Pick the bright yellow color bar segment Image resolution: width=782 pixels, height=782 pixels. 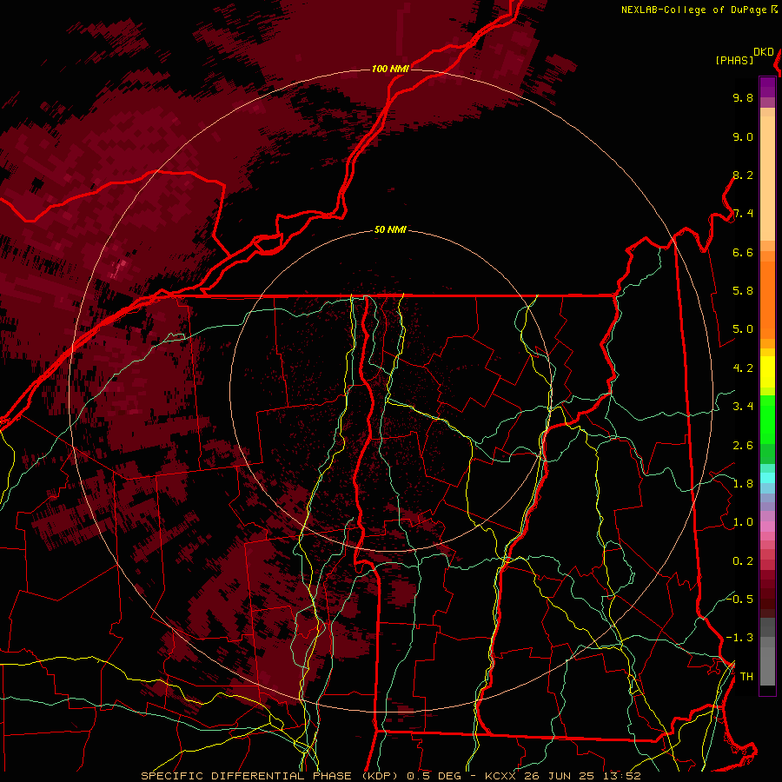click(x=767, y=372)
